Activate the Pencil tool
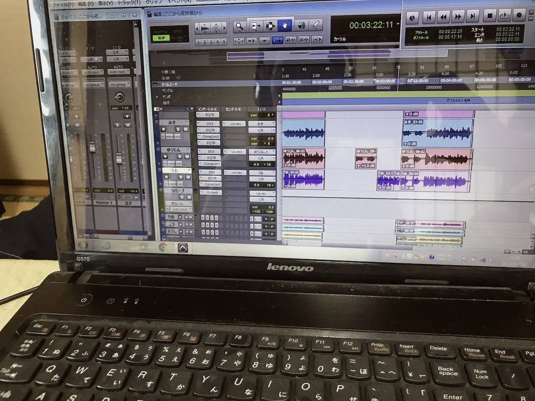 (316, 25)
